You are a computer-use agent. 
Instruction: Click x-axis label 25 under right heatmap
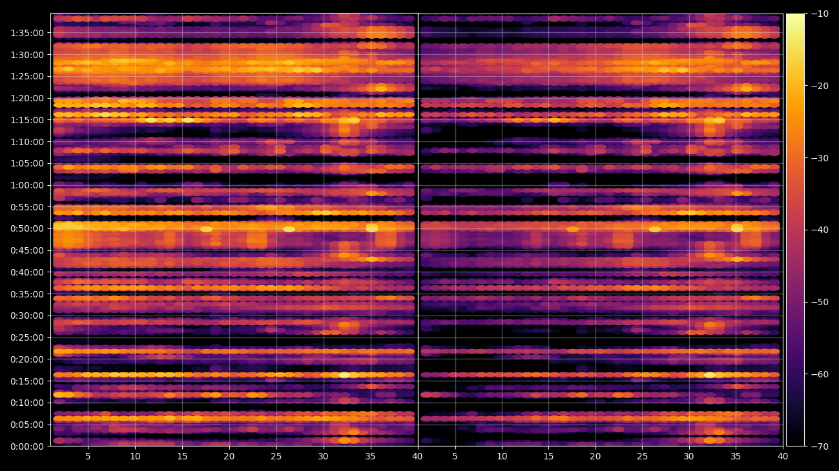(642, 457)
